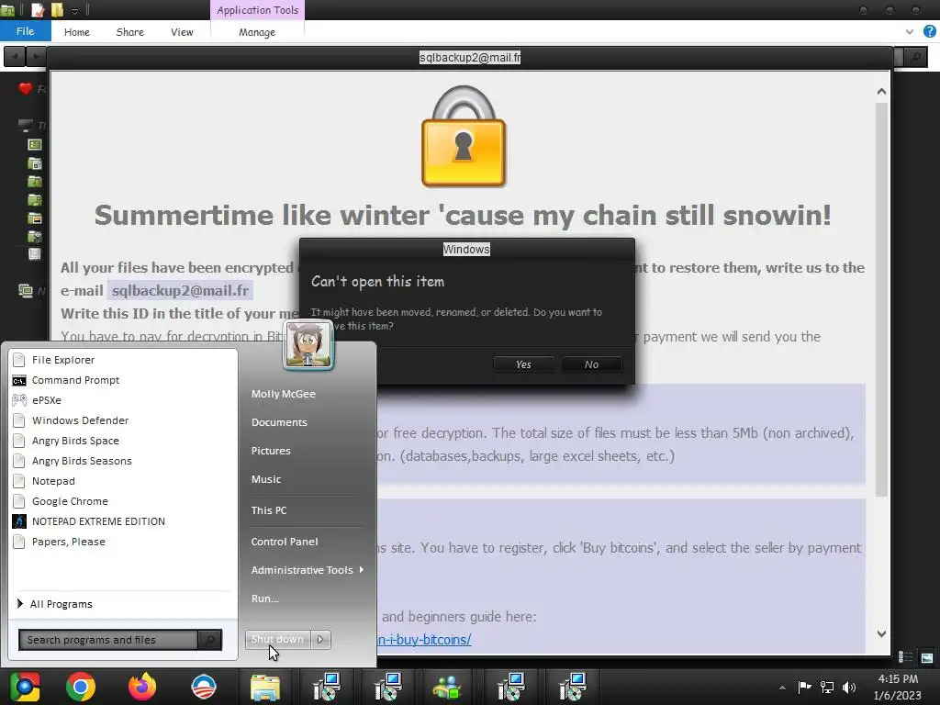Open Explorer Help question mark icon

[930, 31]
